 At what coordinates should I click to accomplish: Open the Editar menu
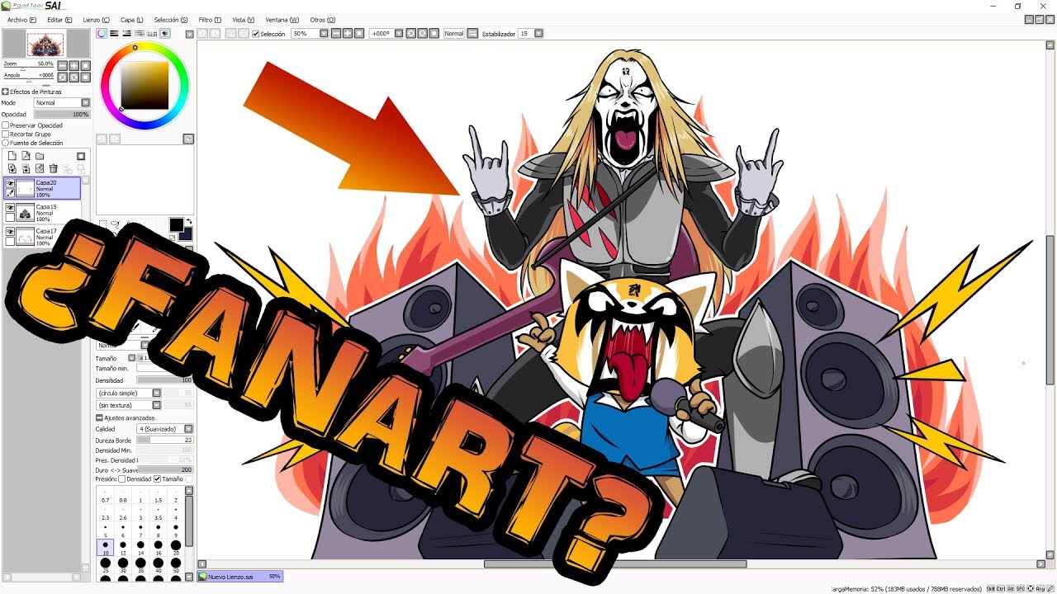pyautogui.click(x=59, y=19)
